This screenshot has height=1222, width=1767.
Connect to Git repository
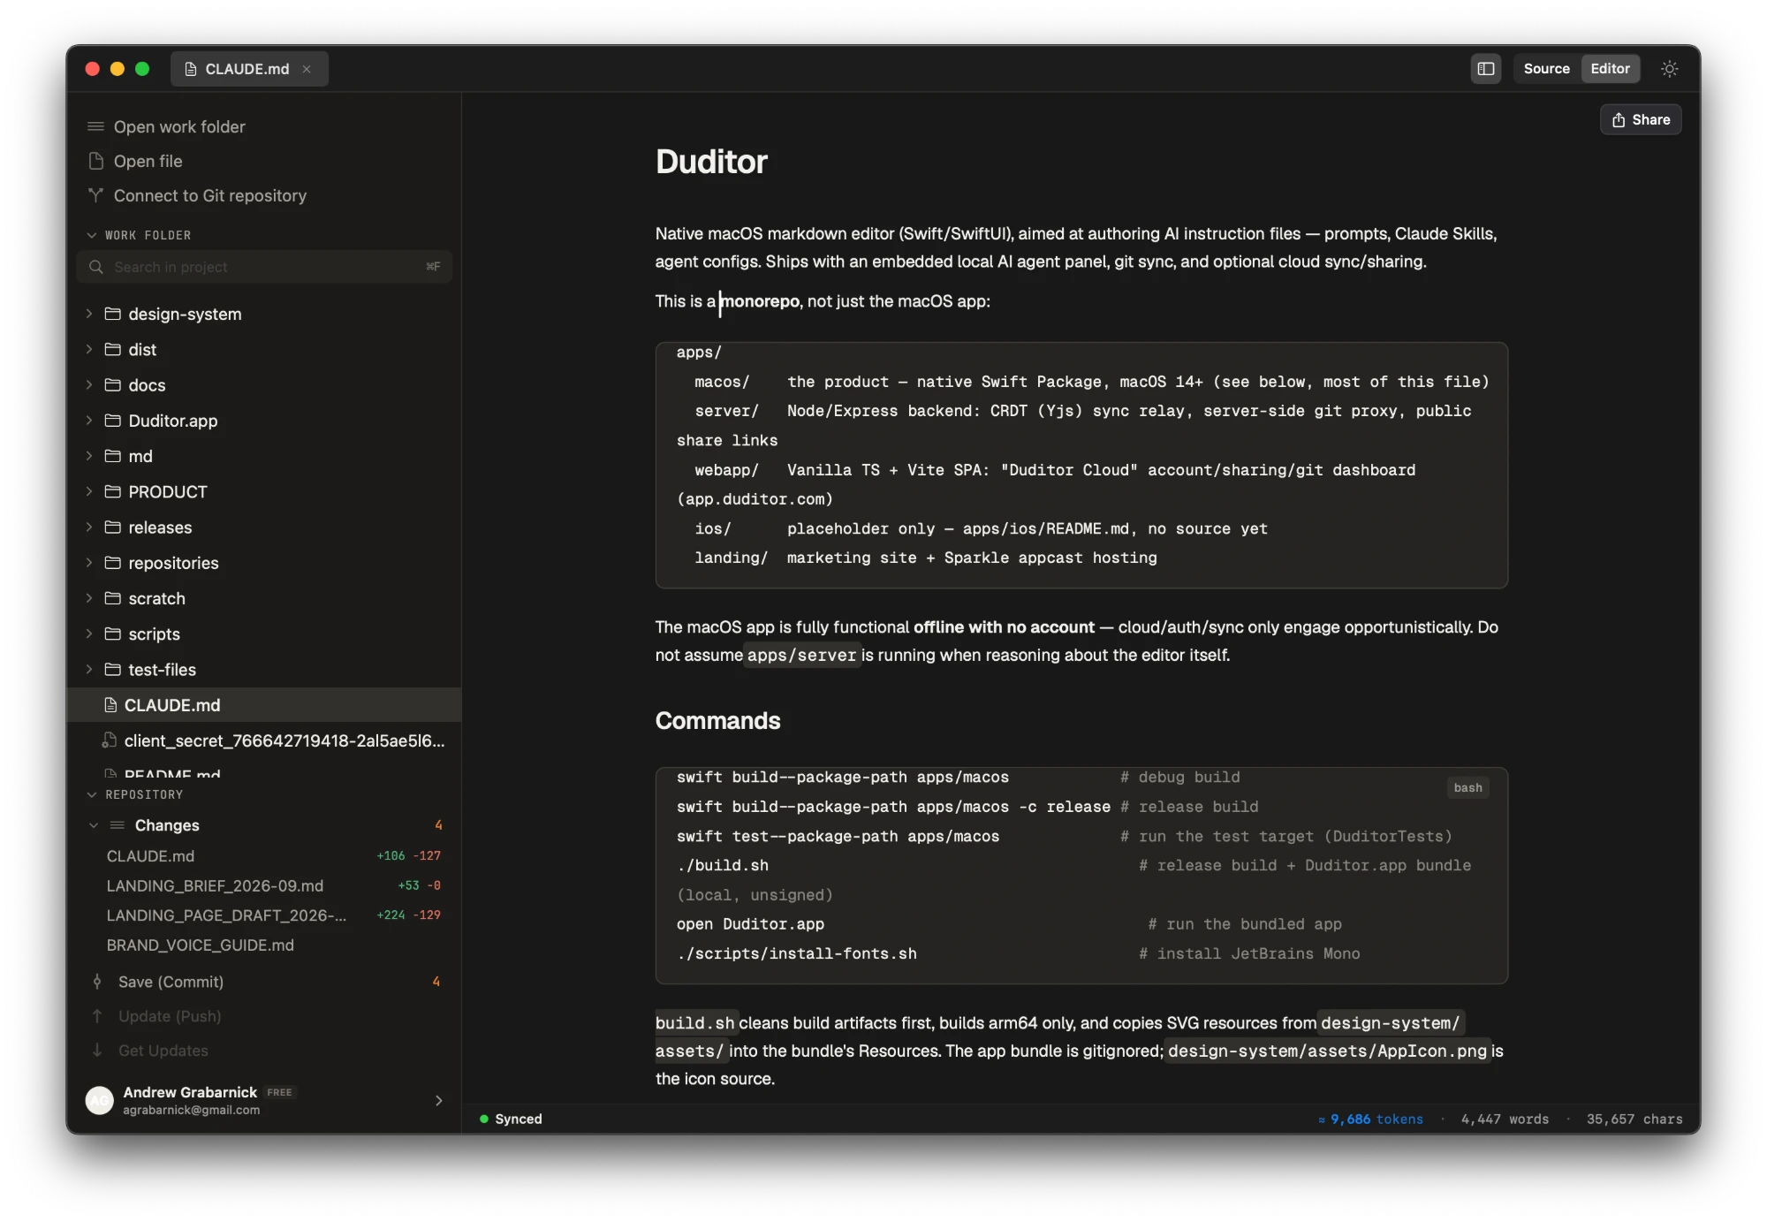tap(210, 195)
